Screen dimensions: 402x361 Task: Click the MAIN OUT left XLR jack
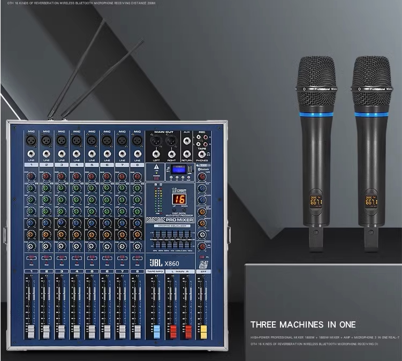[156, 140]
